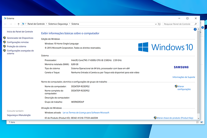Refresh the Sistema page
Image resolution: width=207 pixels, height=138 pixels.
click(x=159, y=24)
